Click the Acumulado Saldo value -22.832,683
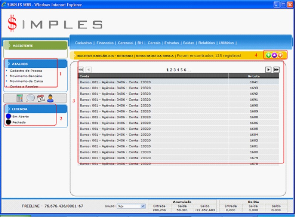295x217 pixels. click(x=205, y=210)
